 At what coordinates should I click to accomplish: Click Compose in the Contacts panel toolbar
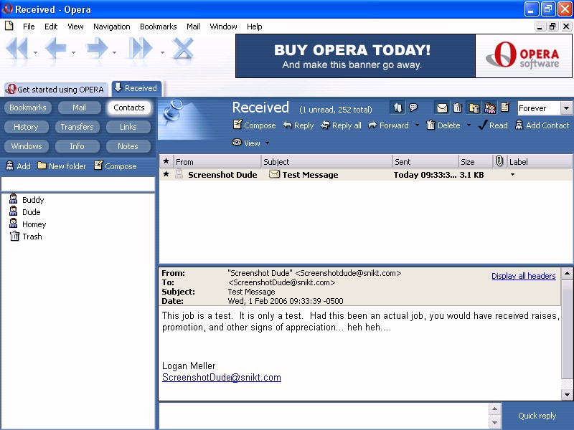tap(116, 166)
